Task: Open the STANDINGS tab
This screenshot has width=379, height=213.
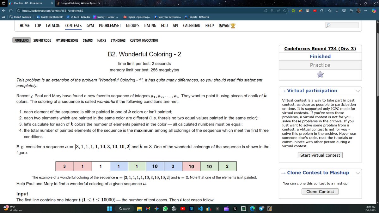Action: [118, 40]
